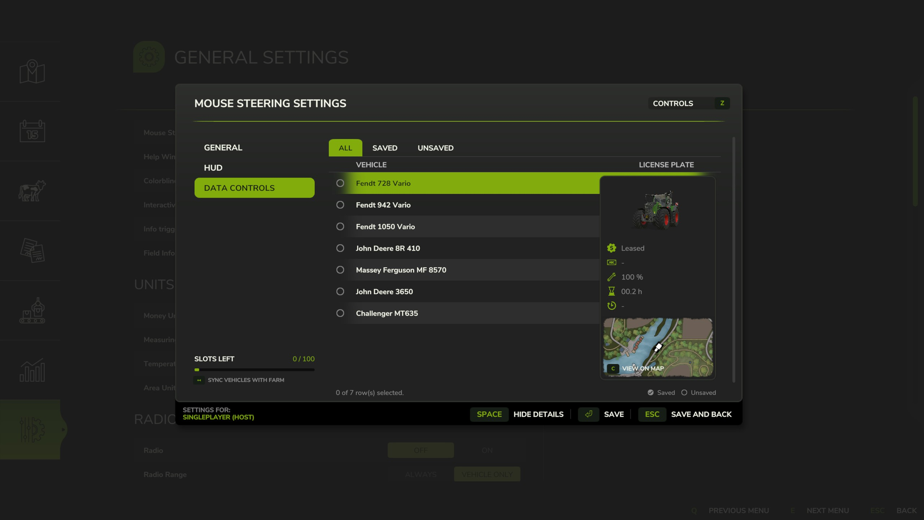Click the Save and Back button
The width and height of the screenshot is (924, 520).
701,415
